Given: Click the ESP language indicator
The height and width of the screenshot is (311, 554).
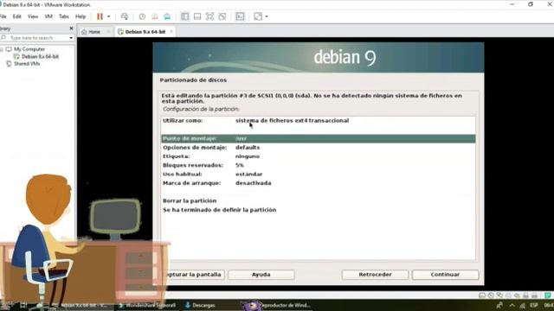Looking at the screenshot, I should tap(534, 305).
